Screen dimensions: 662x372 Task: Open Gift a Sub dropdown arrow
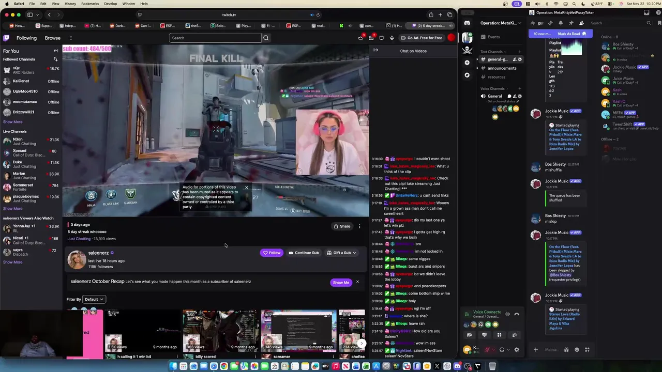coord(354,253)
